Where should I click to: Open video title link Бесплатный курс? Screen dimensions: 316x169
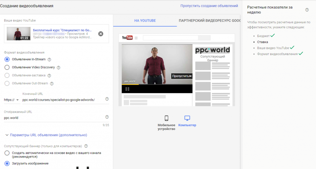click(x=62, y=30)
